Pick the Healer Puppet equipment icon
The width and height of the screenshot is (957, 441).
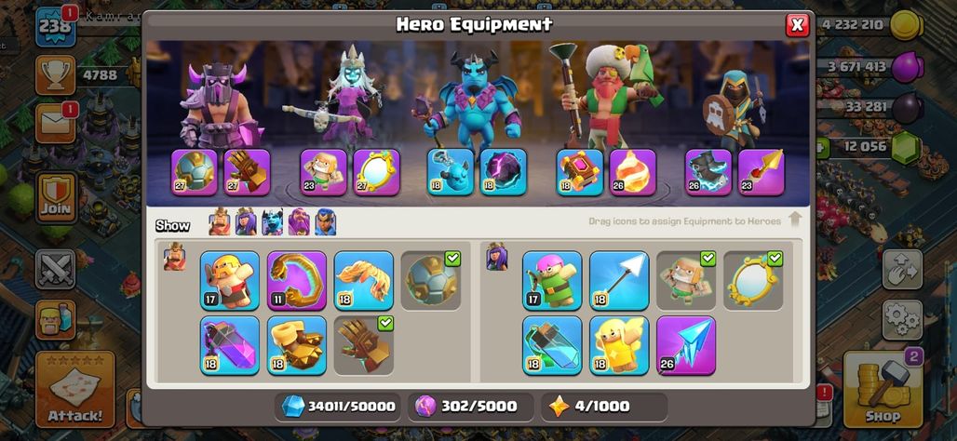[619, 345]
